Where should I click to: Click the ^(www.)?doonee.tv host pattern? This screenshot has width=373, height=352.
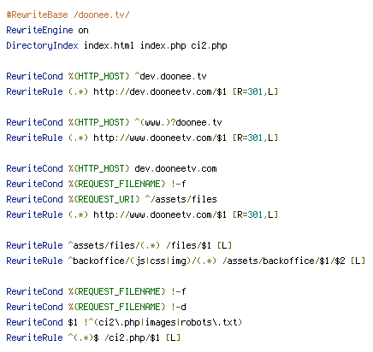[178, 122]
